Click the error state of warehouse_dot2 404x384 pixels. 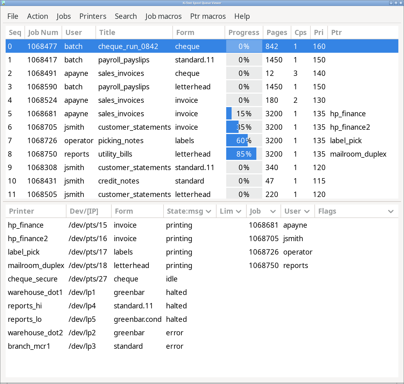(175, 333)
